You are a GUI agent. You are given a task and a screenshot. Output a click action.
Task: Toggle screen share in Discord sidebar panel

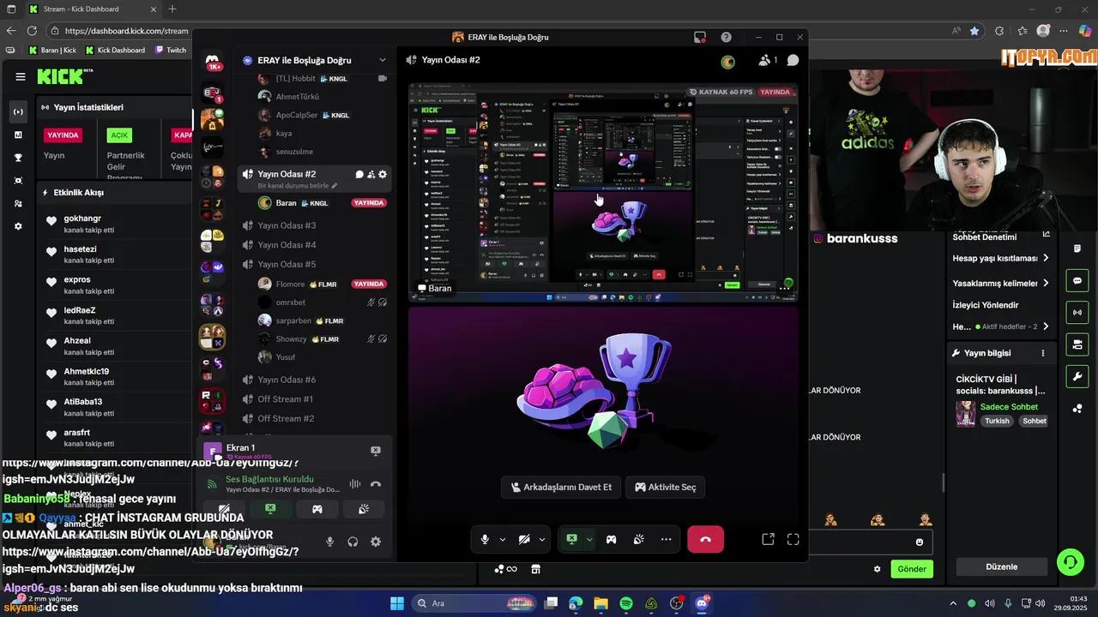(x=270, y=509)
